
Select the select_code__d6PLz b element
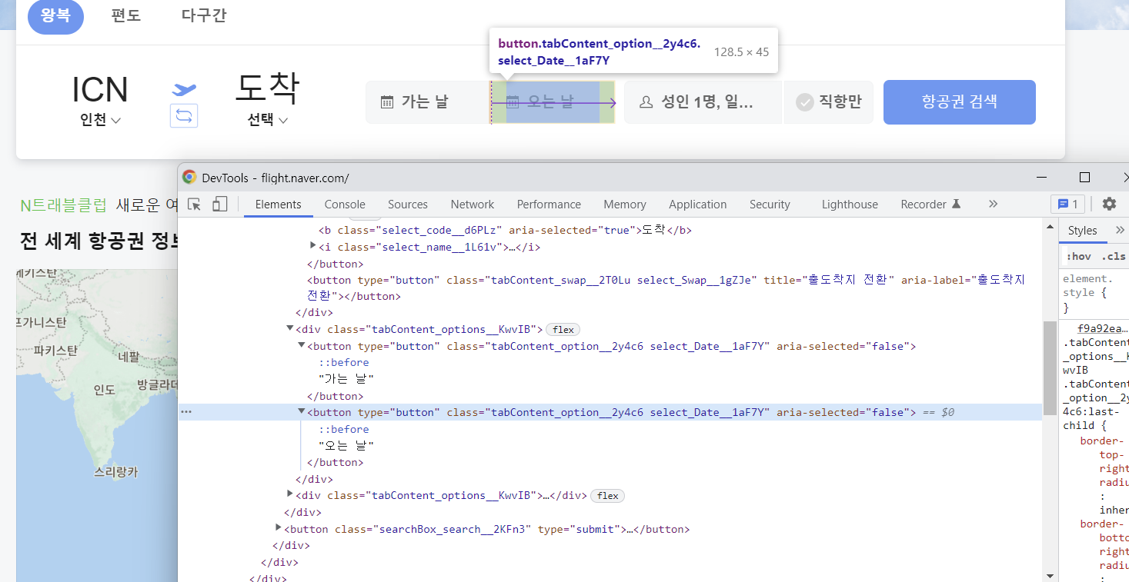(x=505, y=230)
